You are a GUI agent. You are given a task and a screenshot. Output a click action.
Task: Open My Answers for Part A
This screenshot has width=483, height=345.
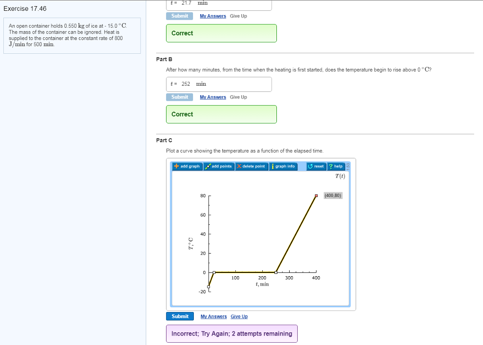pyautogui.click(x=213, y=16)
